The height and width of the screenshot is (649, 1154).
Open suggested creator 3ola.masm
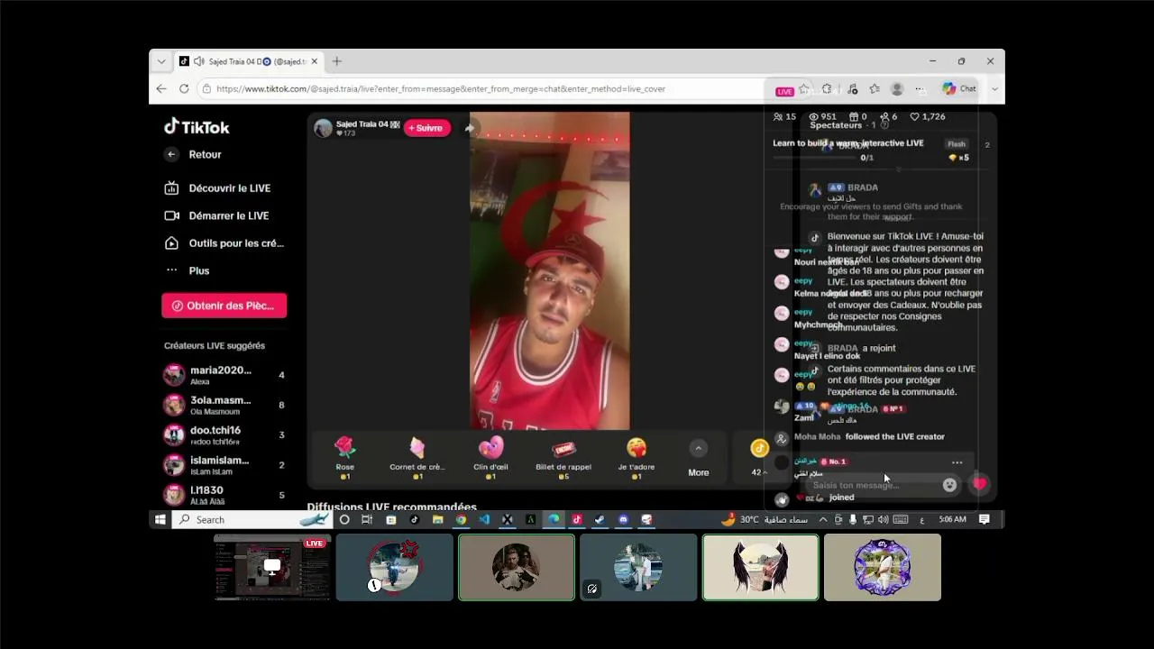pos(224,405)
